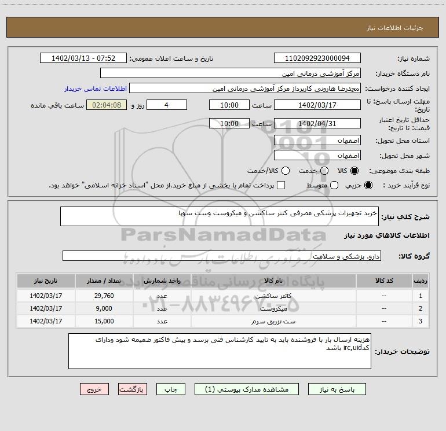Click need date of میکروست row
This screenshot has width=446, height=431.
click(x=46, y=308)
